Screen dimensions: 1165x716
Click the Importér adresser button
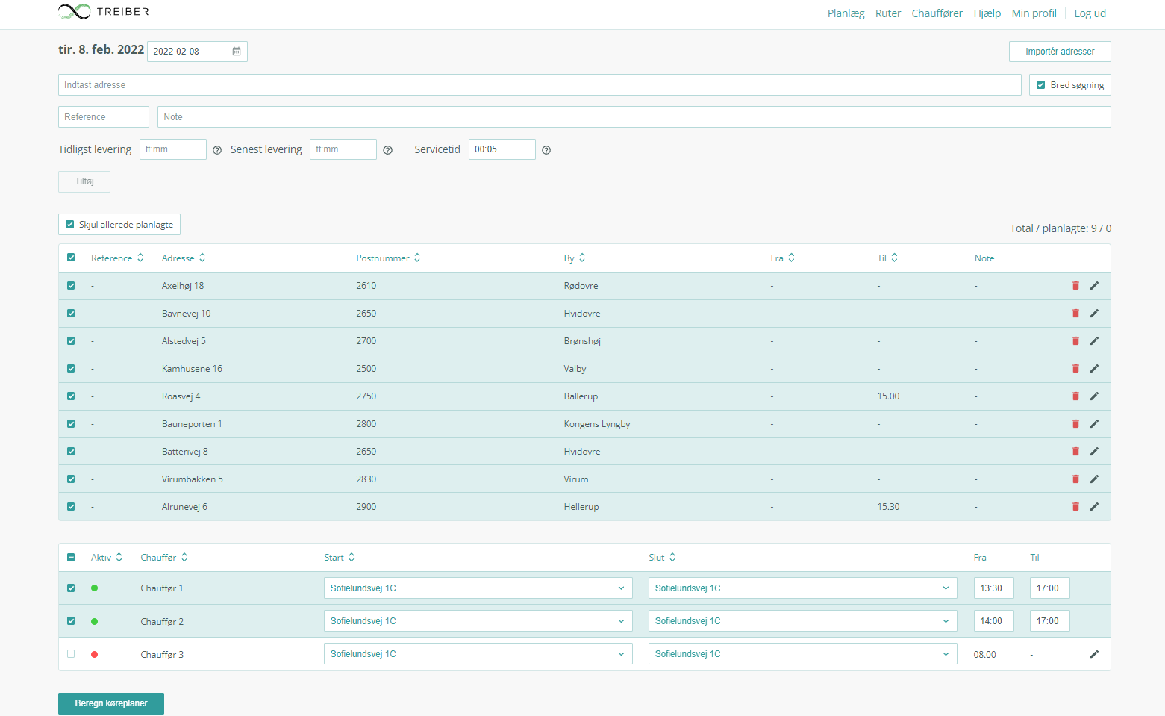point(1059,52)
